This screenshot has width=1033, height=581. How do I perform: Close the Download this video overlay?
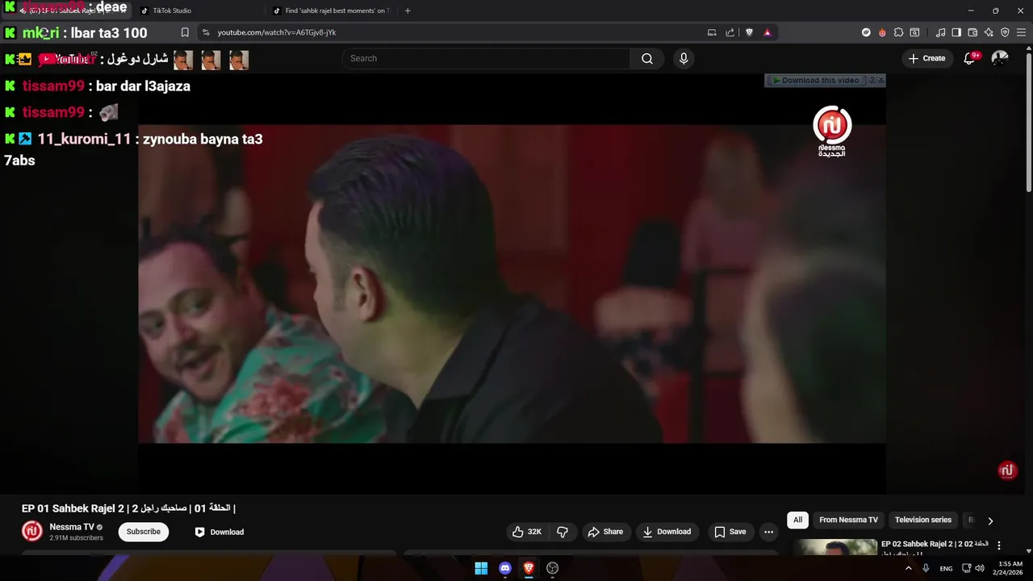point(881,81)
